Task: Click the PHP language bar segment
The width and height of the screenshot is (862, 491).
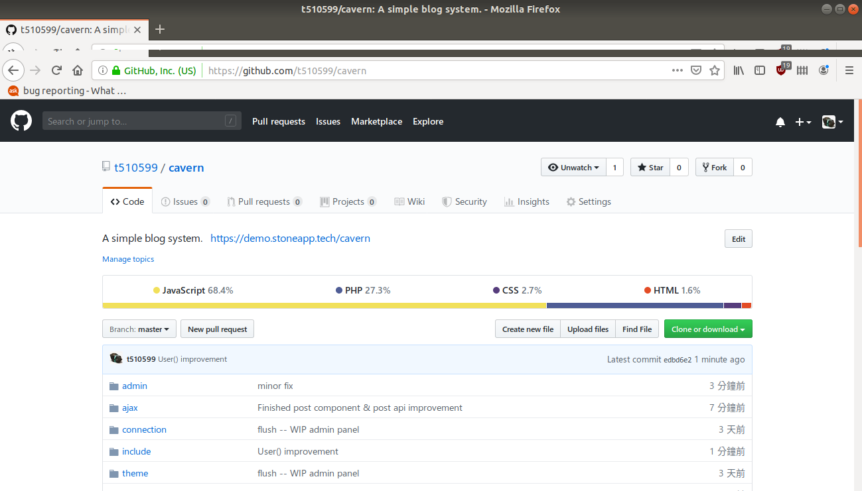Action: (x=634, y=305)
